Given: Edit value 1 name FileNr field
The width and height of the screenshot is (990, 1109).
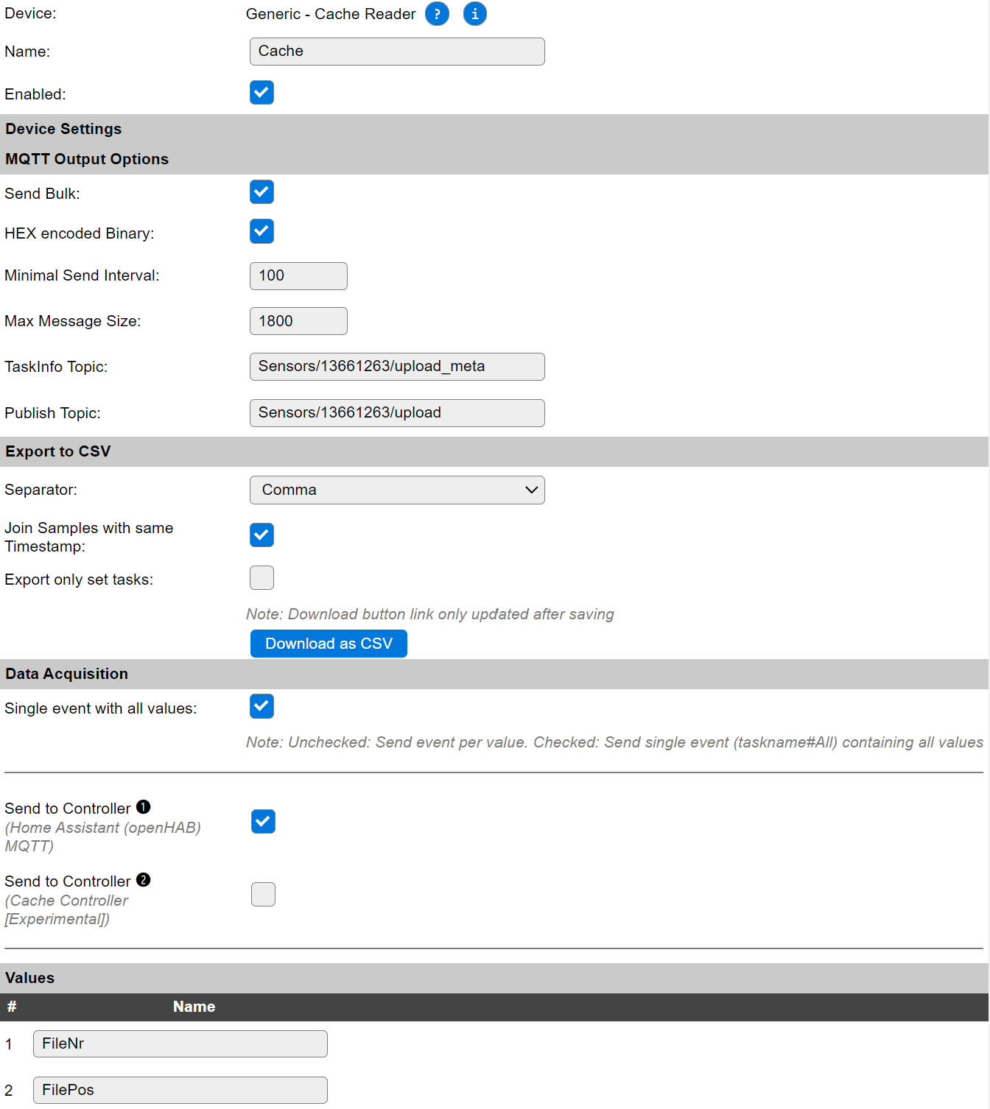Looking at the screenshot, I should pos(180,1044).
